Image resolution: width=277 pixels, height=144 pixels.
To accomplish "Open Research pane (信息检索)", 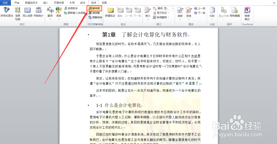I will (18, 13).
